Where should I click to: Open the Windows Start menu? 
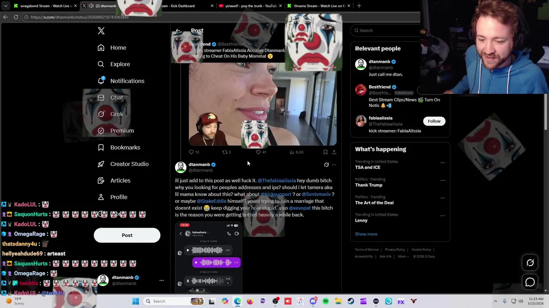coord(136,301)
